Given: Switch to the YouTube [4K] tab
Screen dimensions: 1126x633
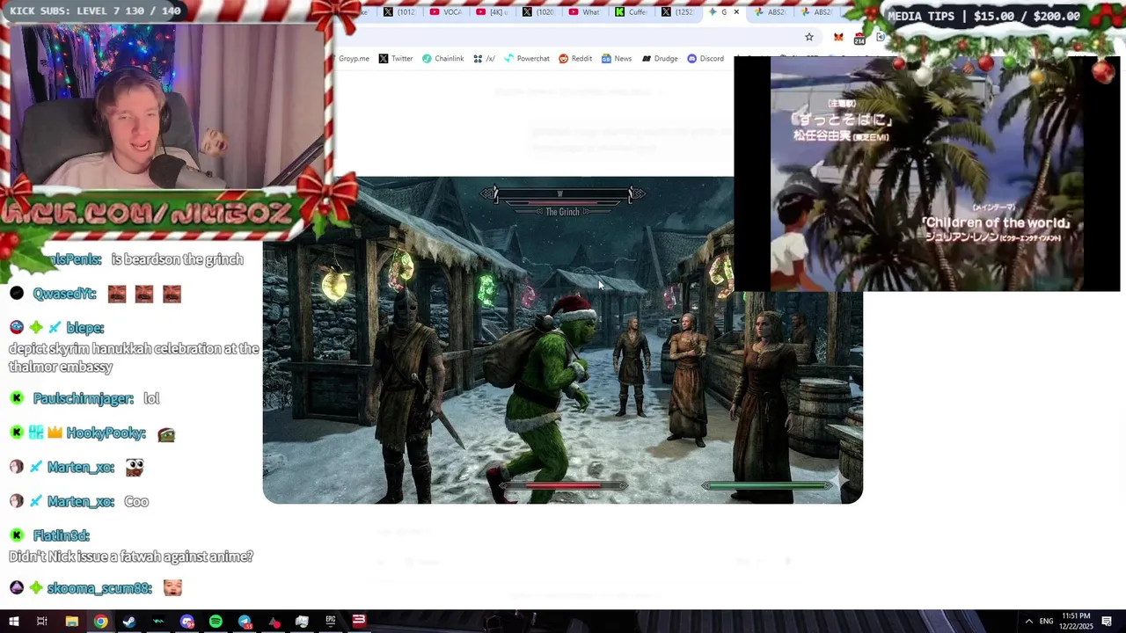Looking at the screenshot, I should coord(494,12).
